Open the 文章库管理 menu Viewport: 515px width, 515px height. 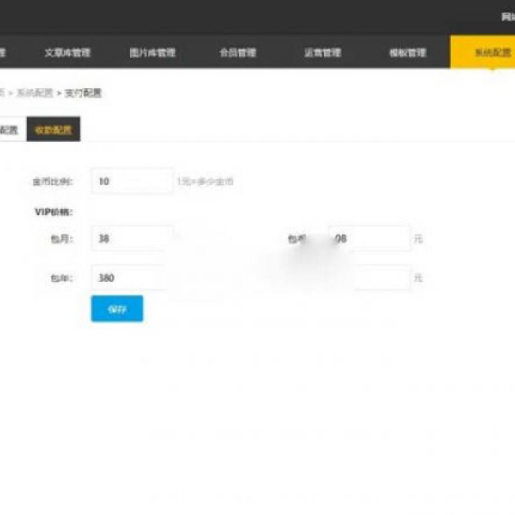[x=67, y=52]
